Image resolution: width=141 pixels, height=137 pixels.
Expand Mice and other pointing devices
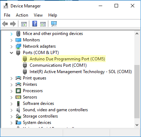tap(11, 34)
